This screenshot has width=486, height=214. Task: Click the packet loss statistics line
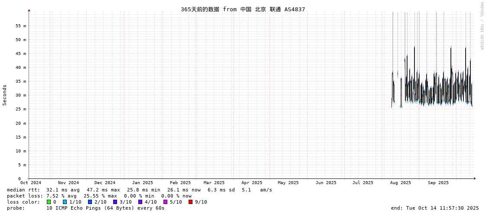tap(99, 196)
